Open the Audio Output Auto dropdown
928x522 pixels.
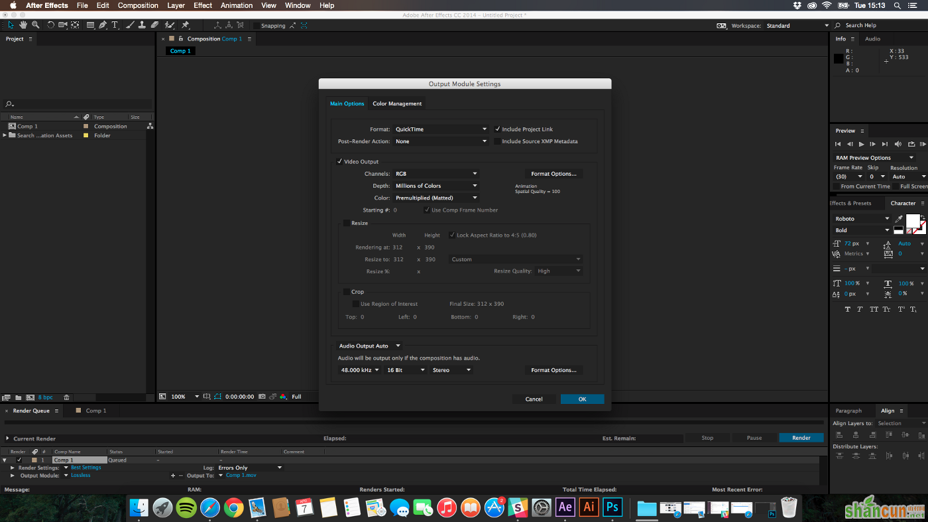[x=369, y=346]
